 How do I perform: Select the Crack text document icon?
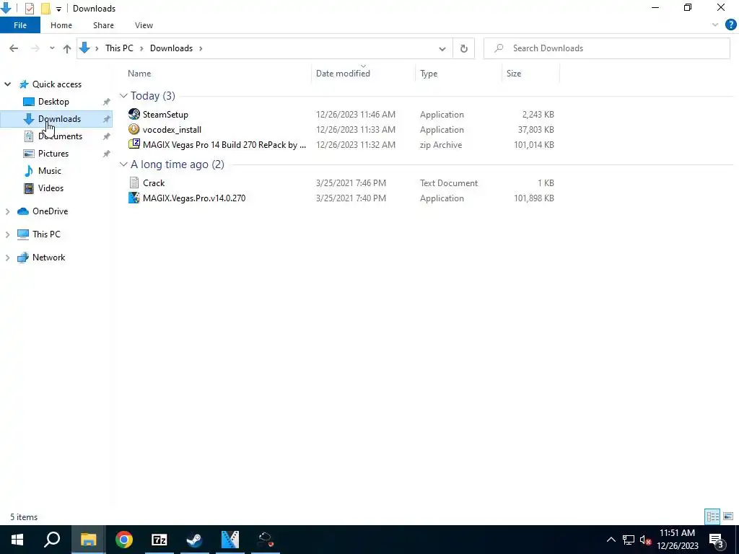point(134,183)
